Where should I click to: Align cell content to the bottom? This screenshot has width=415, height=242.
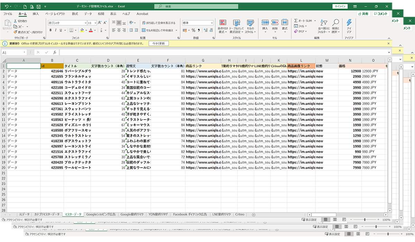coord(124,23)
